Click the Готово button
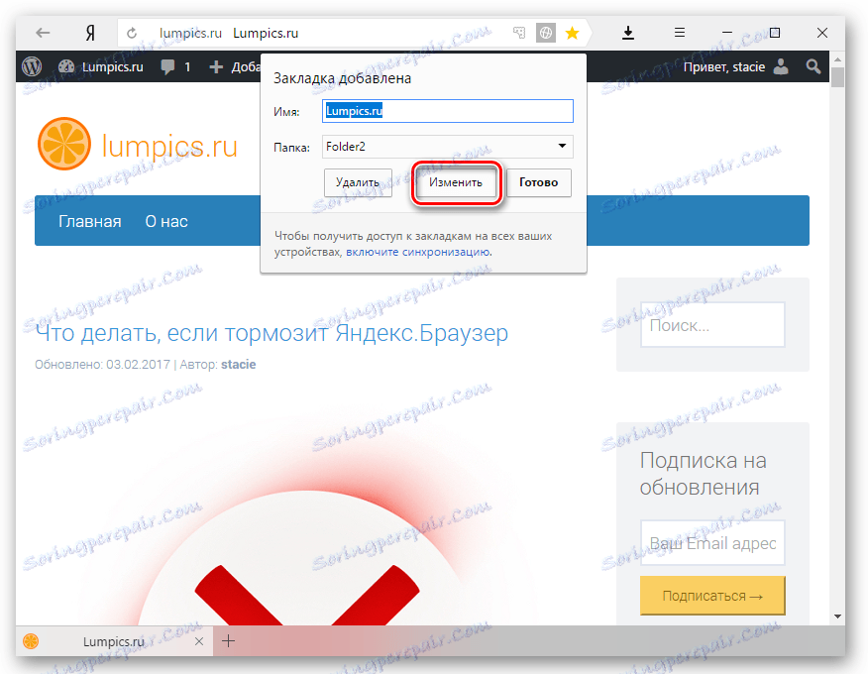The width and height of the screenshot is (868, 674). tap(539, 182)
